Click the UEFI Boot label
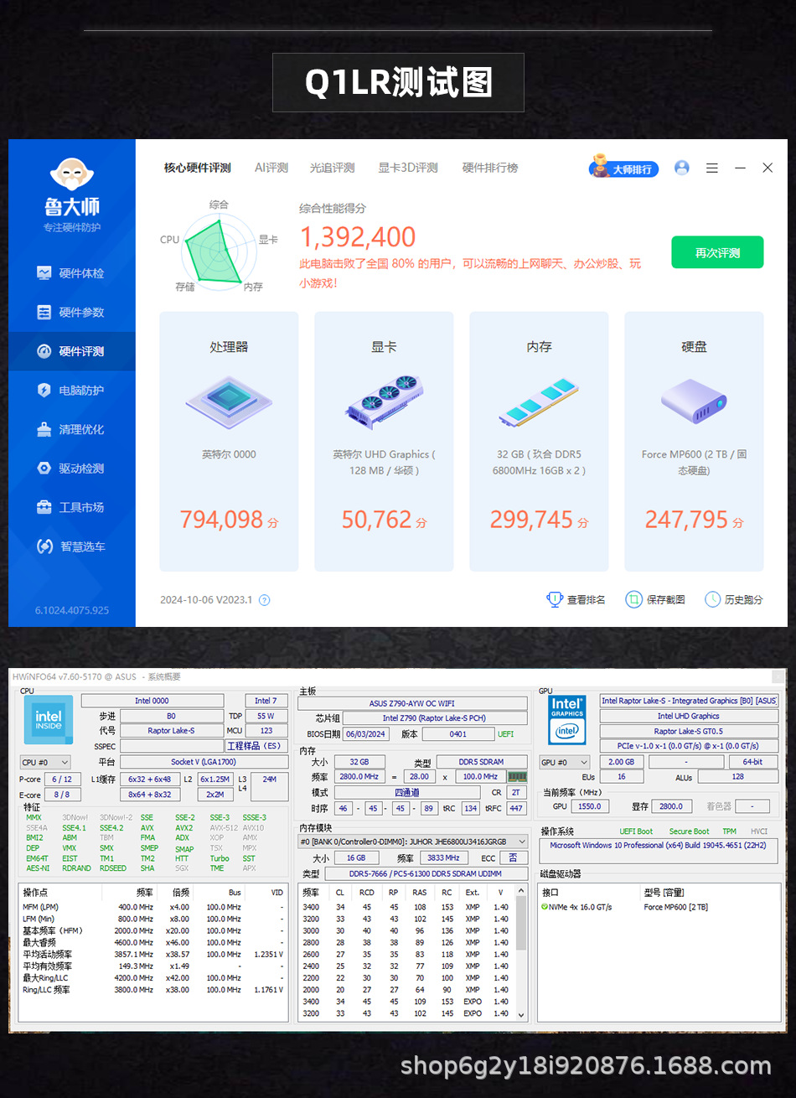The height and width of the screenshot is (1098, 796). click(x=636, y=831)
